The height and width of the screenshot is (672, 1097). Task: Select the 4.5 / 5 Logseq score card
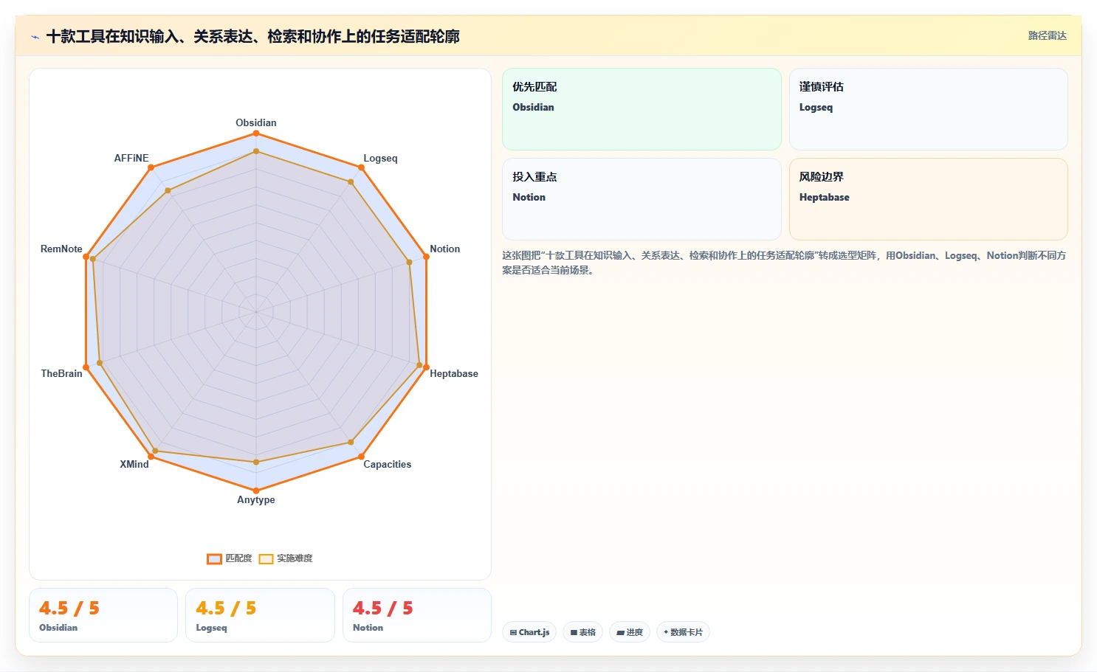260,615
